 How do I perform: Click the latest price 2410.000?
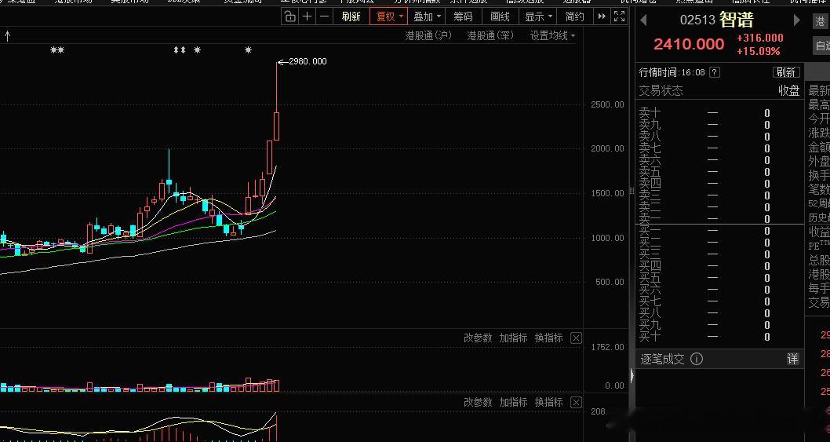[689, 44]
